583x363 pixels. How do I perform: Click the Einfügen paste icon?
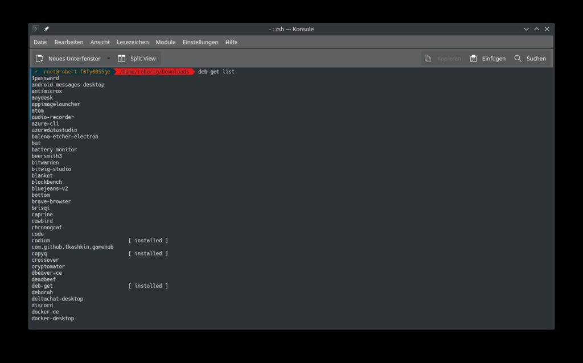click(x=473, y=59)
